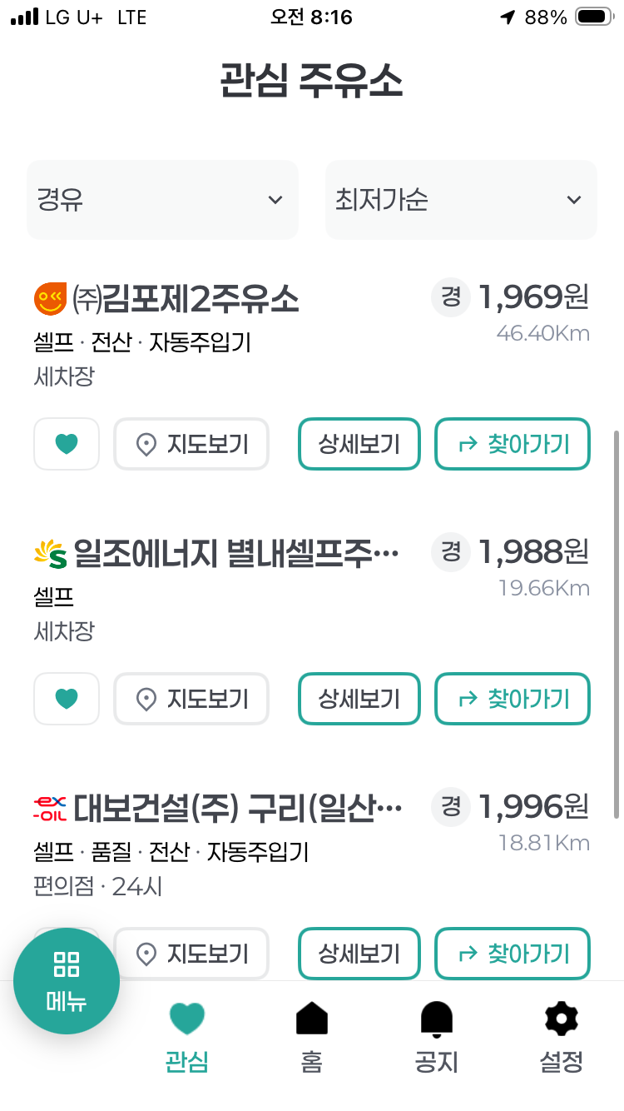Toggle the favorite heart for 일조에너지 별내셀프주유소
This screenshot has width=624, height=1111.
(67, 699)
